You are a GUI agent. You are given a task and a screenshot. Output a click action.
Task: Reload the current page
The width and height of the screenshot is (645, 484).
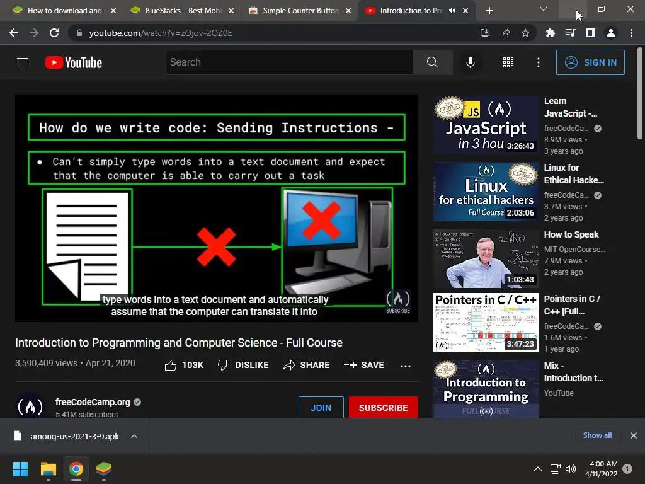coord(54,33)
